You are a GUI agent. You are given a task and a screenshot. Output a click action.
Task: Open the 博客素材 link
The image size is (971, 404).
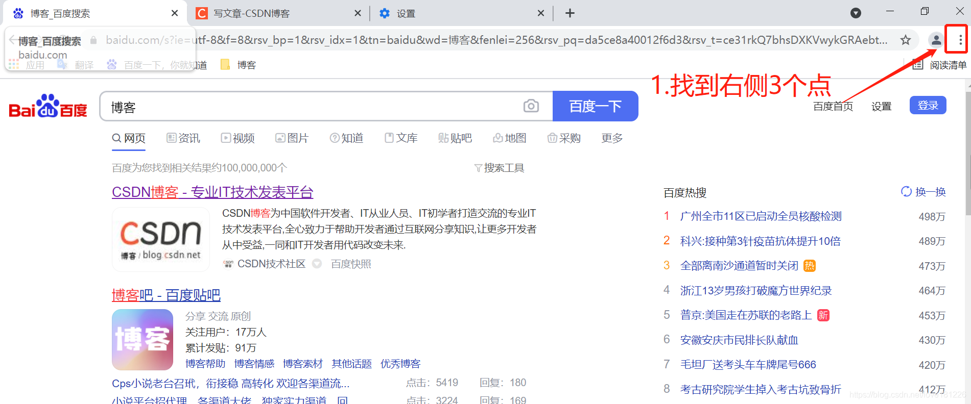click(x=303, y=364)
